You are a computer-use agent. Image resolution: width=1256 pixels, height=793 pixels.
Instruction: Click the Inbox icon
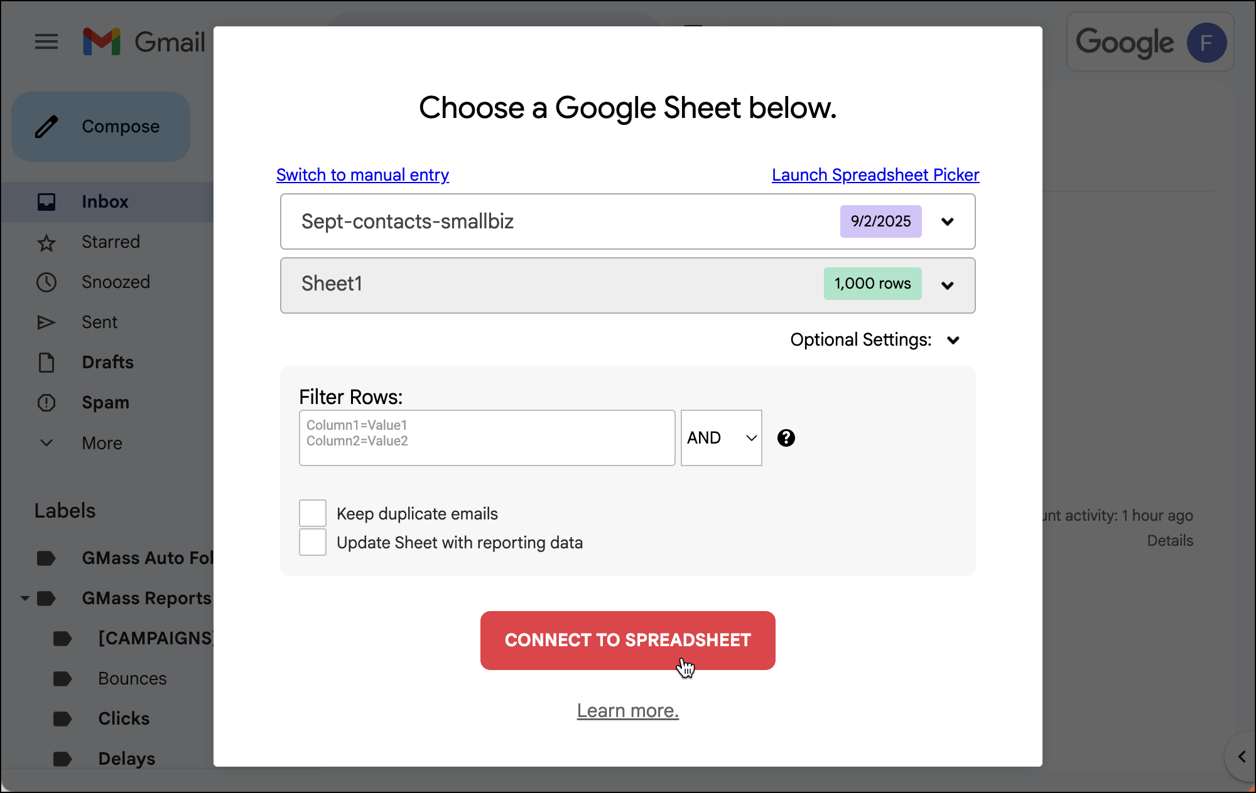click(46, 201)
